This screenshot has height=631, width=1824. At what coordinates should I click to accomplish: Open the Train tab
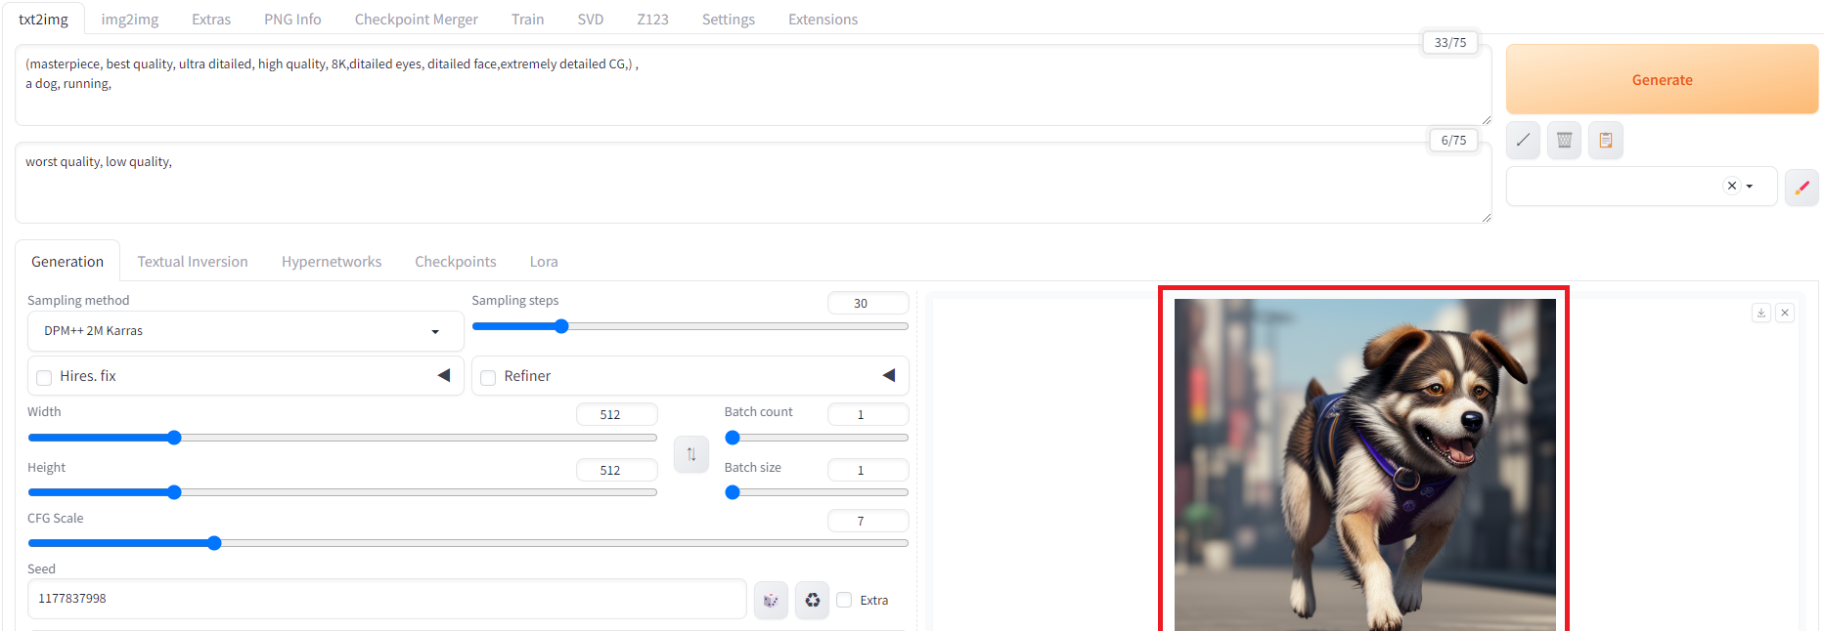coord(528,20)
